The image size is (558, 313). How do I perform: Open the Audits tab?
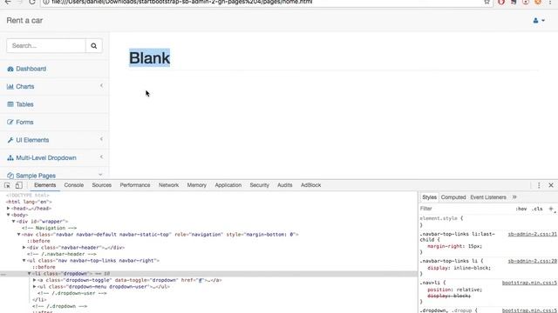(285, 185)
